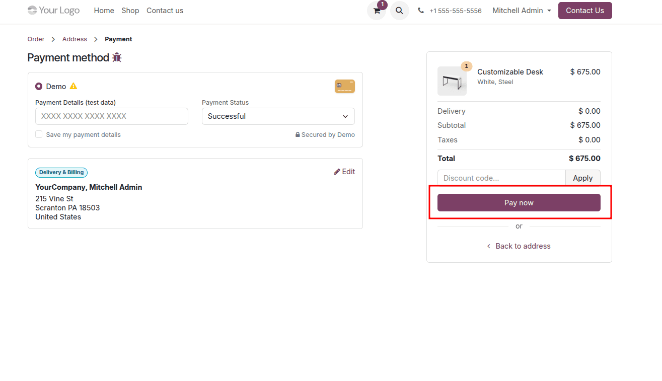
Task: Select the Demo payment radio button
Action: click(x=39, y=87)
